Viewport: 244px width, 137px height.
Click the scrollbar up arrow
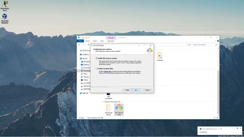[218, 48]
